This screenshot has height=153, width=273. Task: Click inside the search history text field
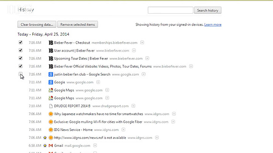171,10
